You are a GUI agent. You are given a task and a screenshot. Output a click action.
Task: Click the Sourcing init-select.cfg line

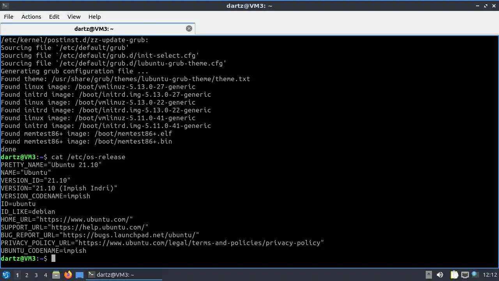pos(100,55)
